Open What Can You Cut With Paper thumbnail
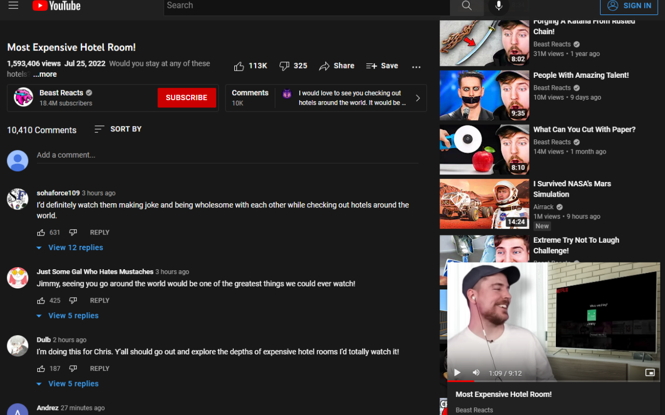665x415 pixels. (484, 149)
